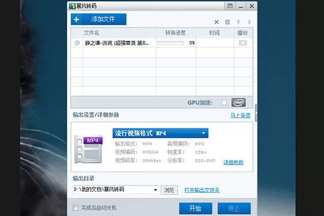The height and width of the screenshot is (216, 324).
Task: Click the 时间 column header
Action: pyautogui.click(x=214, y=33)
